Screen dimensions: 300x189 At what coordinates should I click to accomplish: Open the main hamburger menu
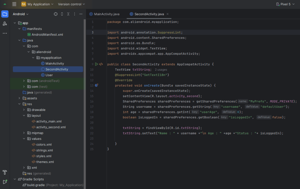click(x=14, y=4)
